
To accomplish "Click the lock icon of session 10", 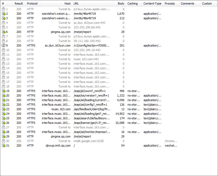I will click(x=3, y=50).
